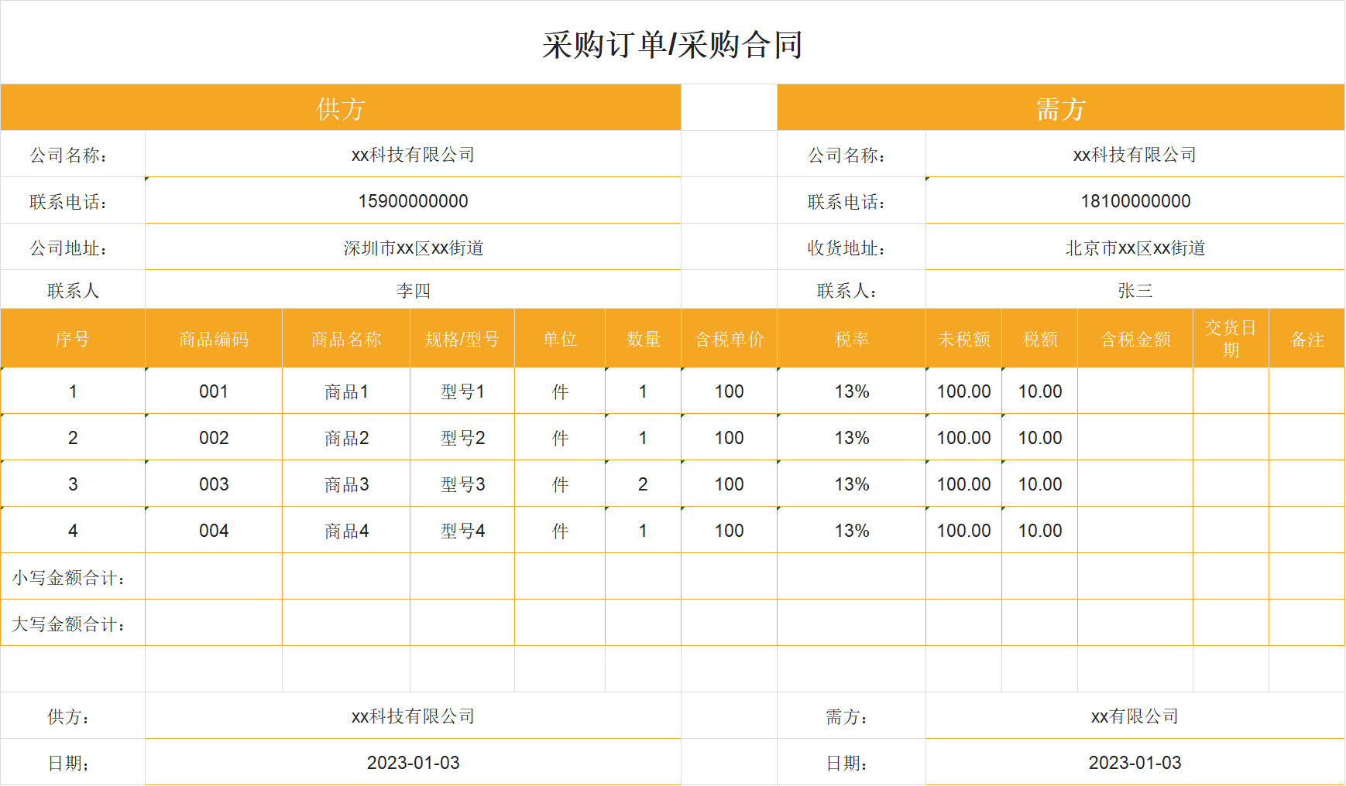Select the 含税单价 column header

[730, 339]
